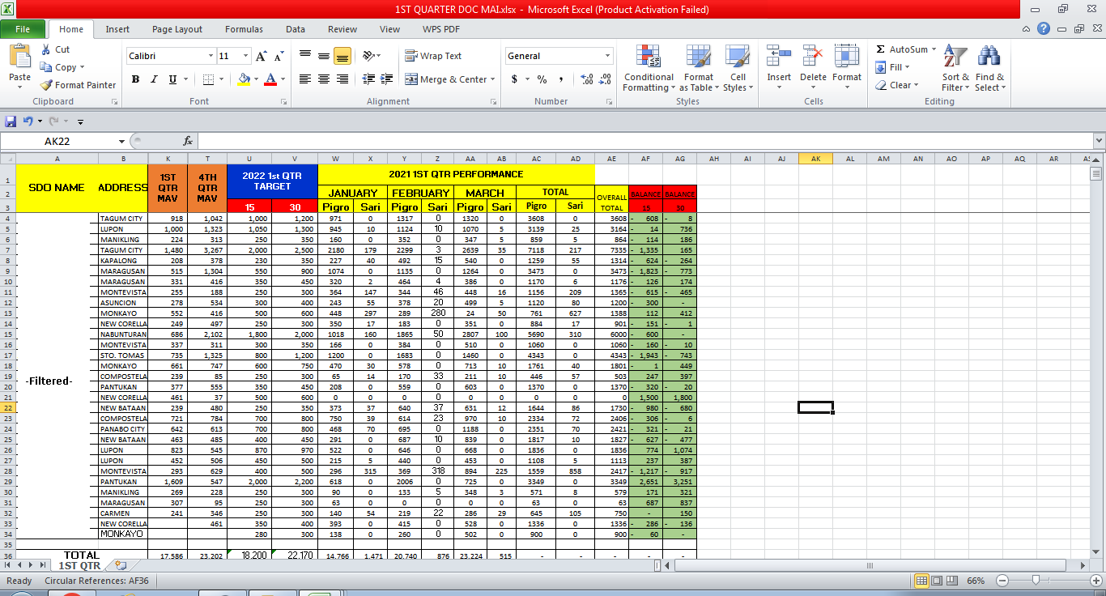The height and width of the screenshot is (596, 1106).
Task: Apply Conditional Formatting from the ribbon
Action: click(x=649, y=69)
